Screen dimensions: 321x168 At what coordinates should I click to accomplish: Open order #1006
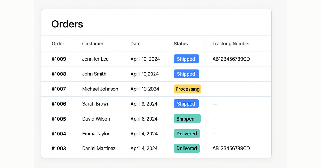59,104
